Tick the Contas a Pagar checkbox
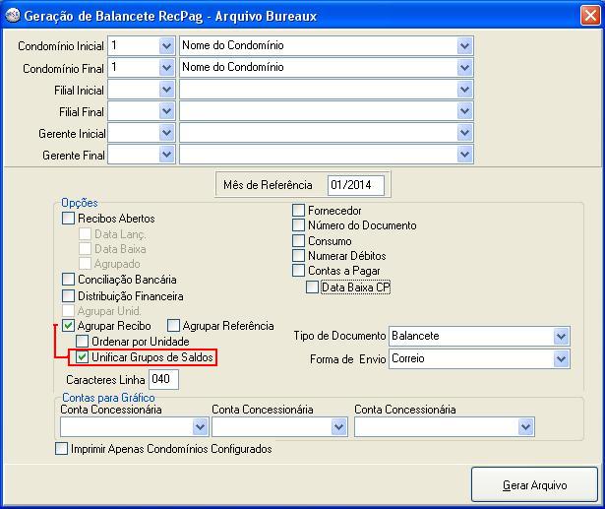The image size is (605, 509). pyautogui.click(x=299, y=271)
